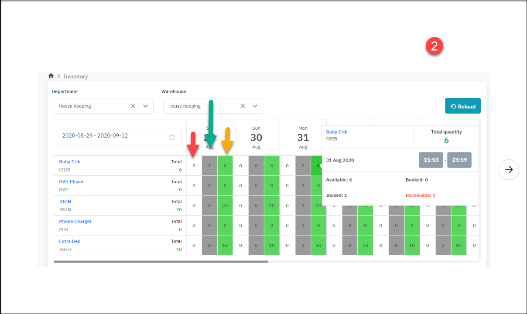527x314 pixels.
Task: Clear the Warehouse selection with the X icon
Action: [x=243, y=106]
